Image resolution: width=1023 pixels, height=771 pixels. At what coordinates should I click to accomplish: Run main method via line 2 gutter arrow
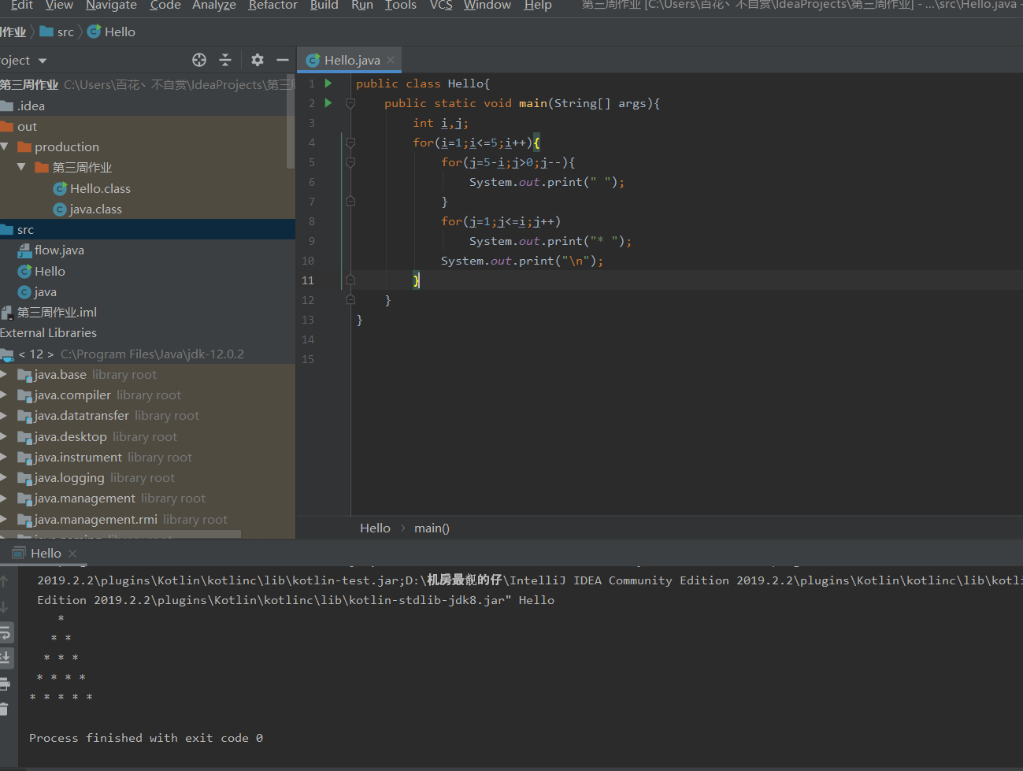(328, 103)
